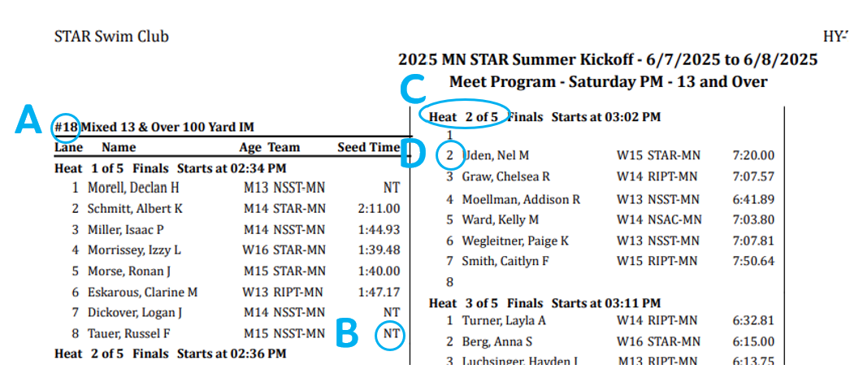This screenshot has height=369, width=850.
Task: Click the 2025 MN STAR Summer Kickoff title
Action: point(608,60)
